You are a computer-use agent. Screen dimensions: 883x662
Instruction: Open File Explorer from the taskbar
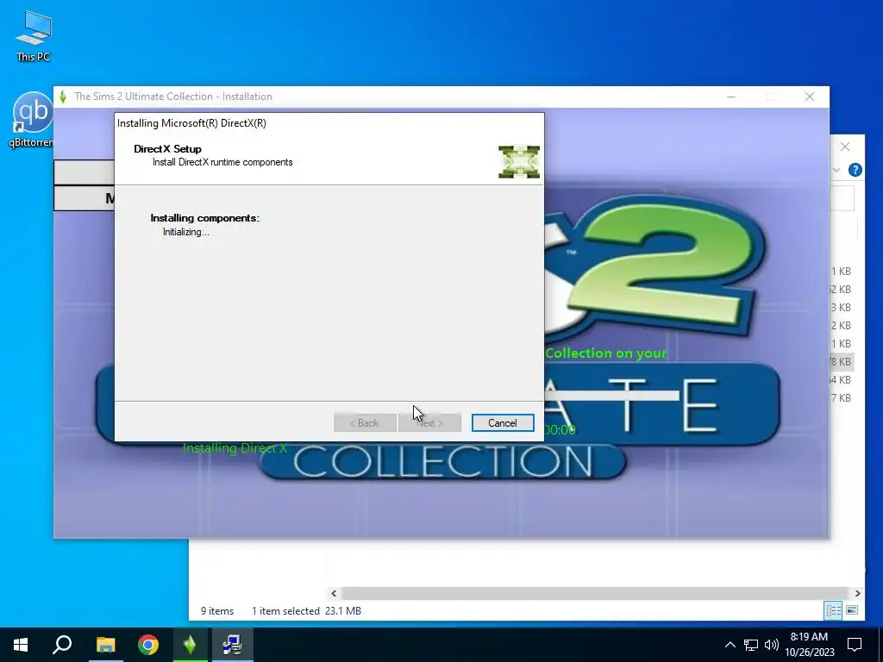point(105,645)
